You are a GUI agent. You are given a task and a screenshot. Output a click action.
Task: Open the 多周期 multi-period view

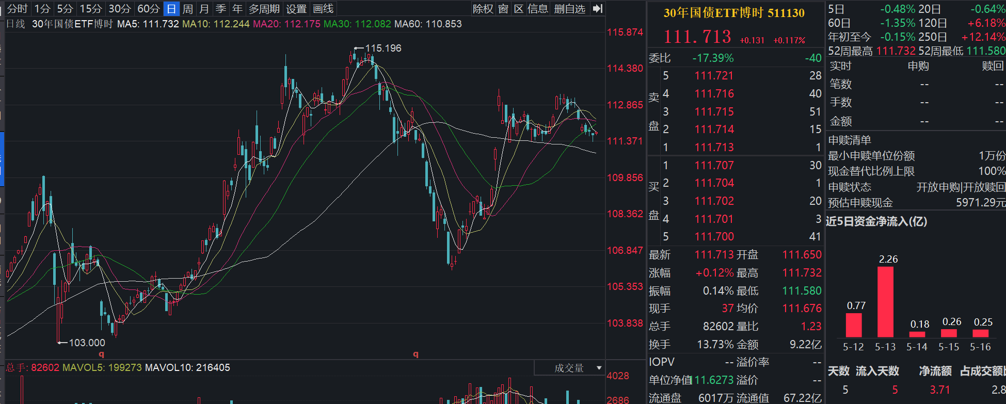(x=264, y=9)
